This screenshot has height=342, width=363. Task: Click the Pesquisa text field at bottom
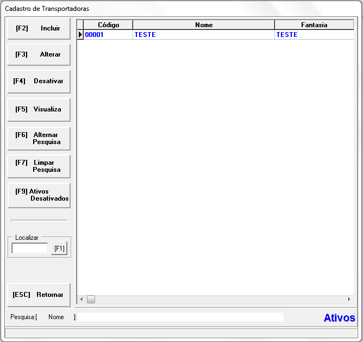pyautogui.click(x=180, y=317)
